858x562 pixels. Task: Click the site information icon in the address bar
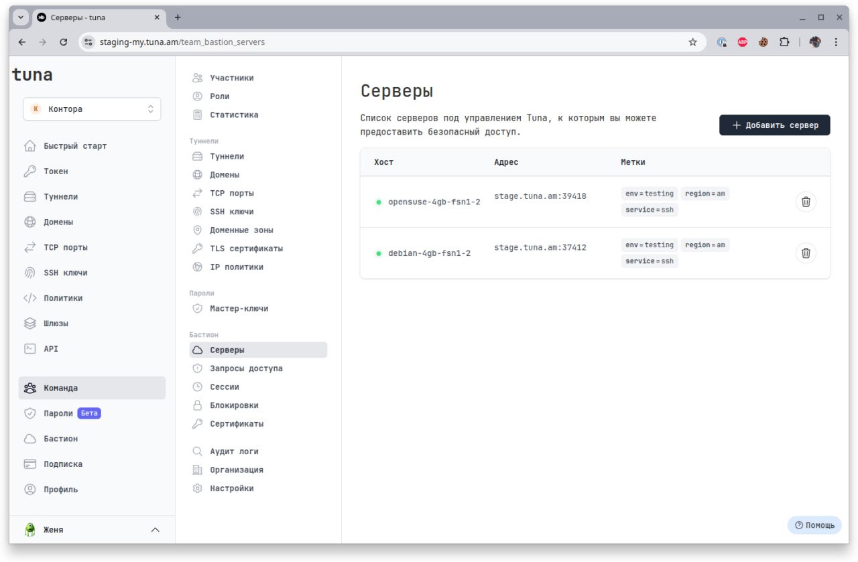(x=88, y=42)
